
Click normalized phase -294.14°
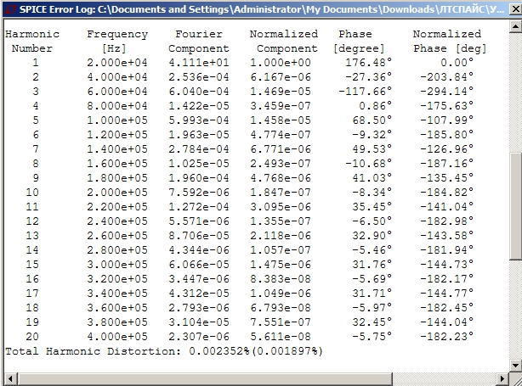pos(446,92)
